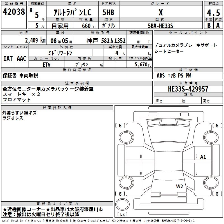Image resolution: width=224 pixels, height=224 pixels.
Task: Click the recycle deposit 5,670円
Action: pos(143,65)
